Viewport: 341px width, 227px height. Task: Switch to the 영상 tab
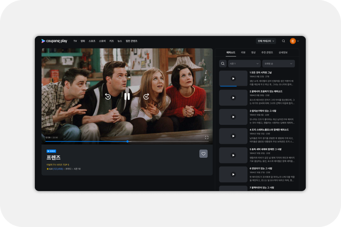[253, 53]
